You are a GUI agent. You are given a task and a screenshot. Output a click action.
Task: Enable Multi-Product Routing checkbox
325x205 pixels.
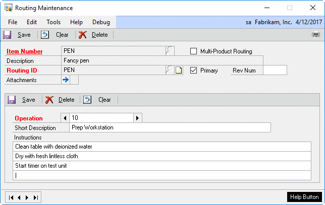click(193, 51)
